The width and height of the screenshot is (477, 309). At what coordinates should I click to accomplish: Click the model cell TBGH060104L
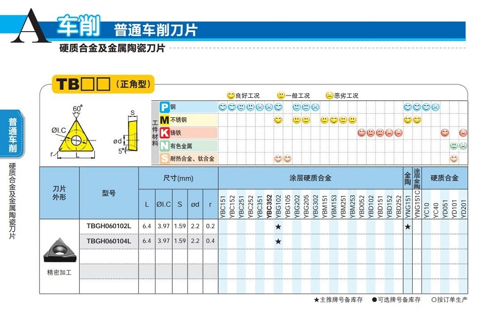[108, 241]
